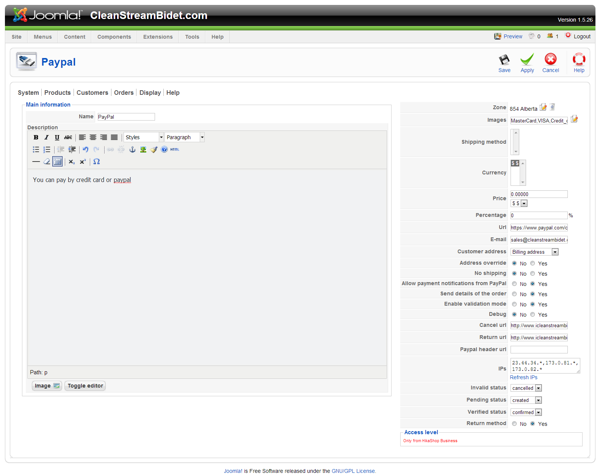Click into the Percentage input field
The image size is (600, 474).
(x=539, y=215)
